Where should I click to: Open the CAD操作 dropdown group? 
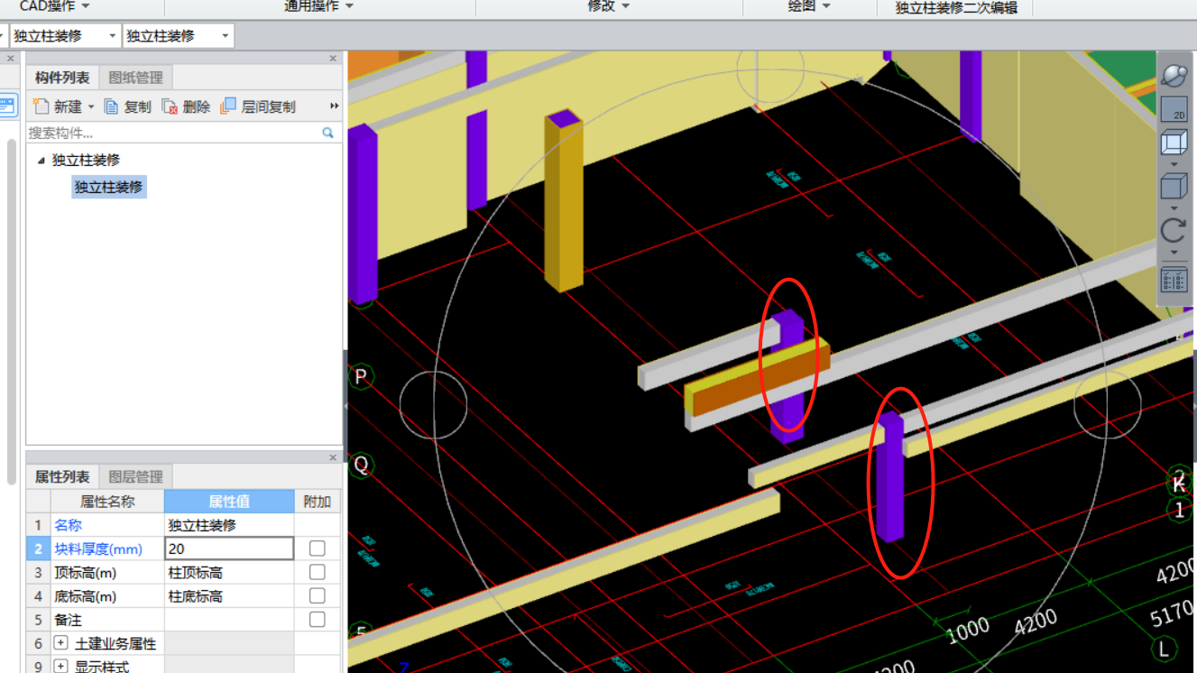55,6
